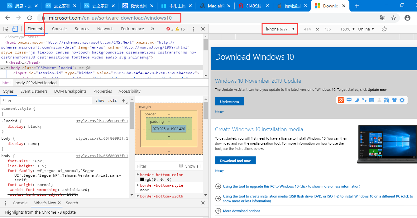
Task: Open style.csx source link for .loaded rule
Action: point(102,121)
